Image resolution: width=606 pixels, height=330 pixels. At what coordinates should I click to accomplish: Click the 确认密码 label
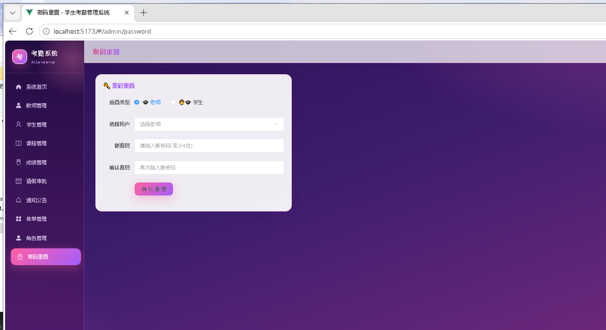pos(120,168)
